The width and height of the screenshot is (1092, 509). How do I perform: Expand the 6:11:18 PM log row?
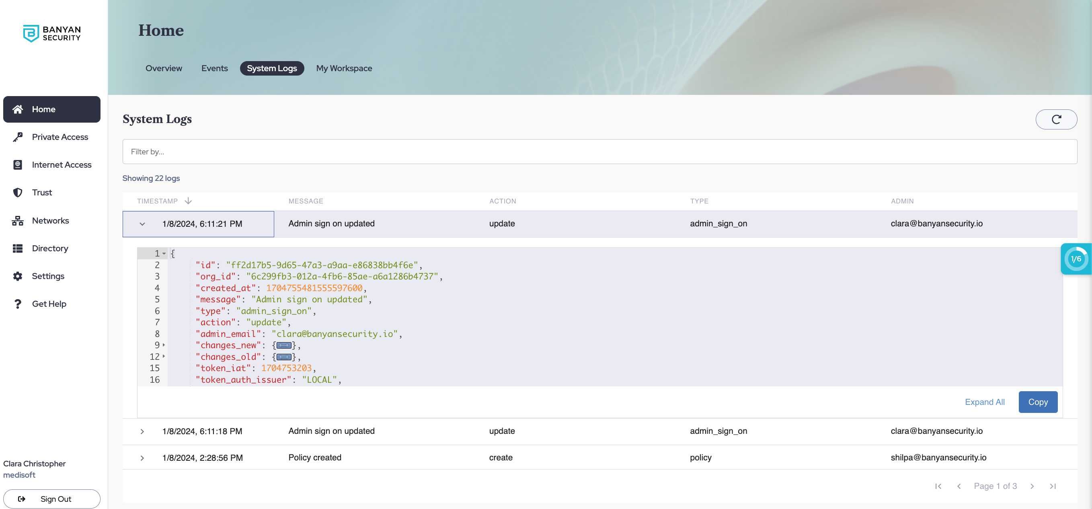142,431
